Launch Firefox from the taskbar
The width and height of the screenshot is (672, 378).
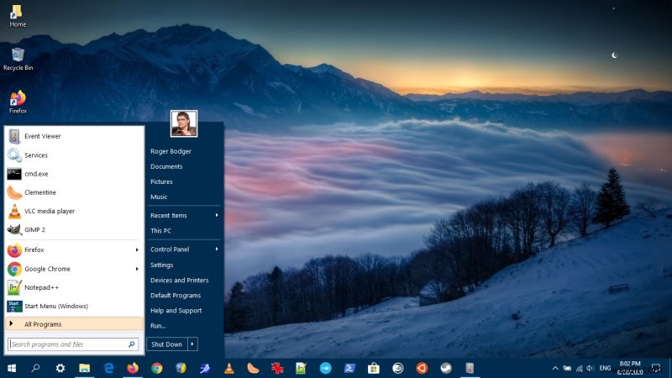(133, 368)
